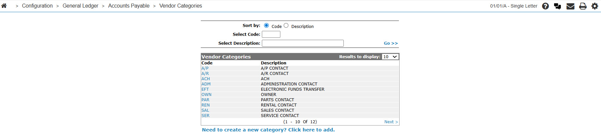Click the envelope mail icon
The width and height of the screenshot is (601, 140).
(570, 6)
